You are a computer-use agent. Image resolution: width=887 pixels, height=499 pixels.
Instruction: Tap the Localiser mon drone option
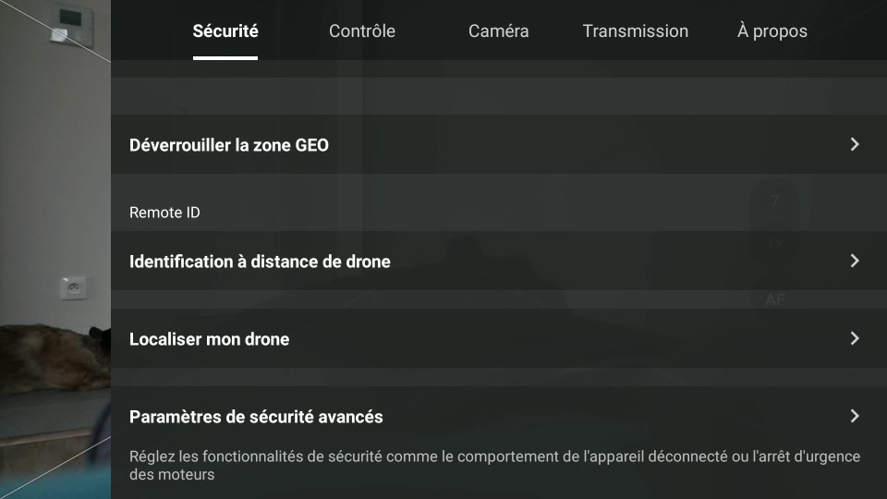point(499,338)
